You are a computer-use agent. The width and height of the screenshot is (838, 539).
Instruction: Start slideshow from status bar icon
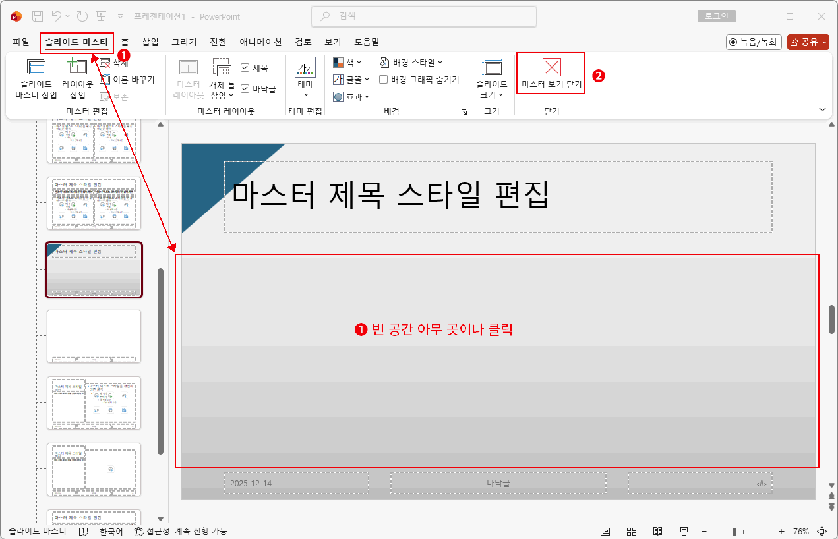point(684,531)
